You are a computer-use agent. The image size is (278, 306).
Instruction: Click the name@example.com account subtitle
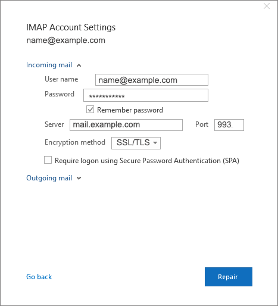coord(65,40)
